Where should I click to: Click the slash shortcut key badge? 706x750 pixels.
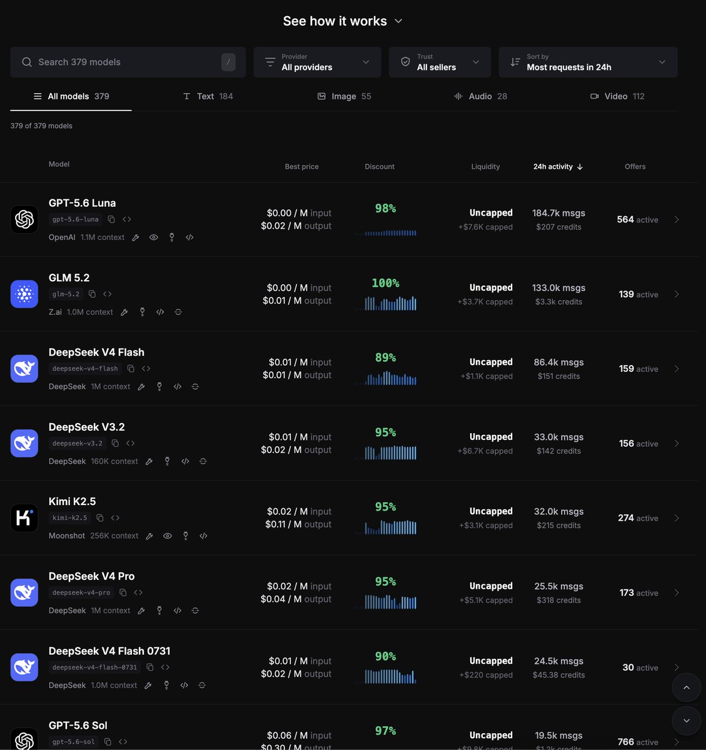click(x=228, y=62)
